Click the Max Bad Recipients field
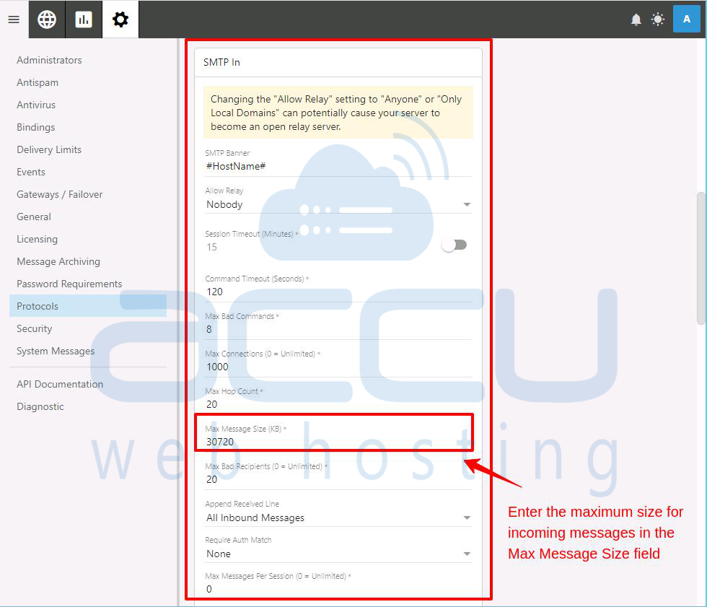This screenshot has height=607, width=707. click(x=338, y=479)
